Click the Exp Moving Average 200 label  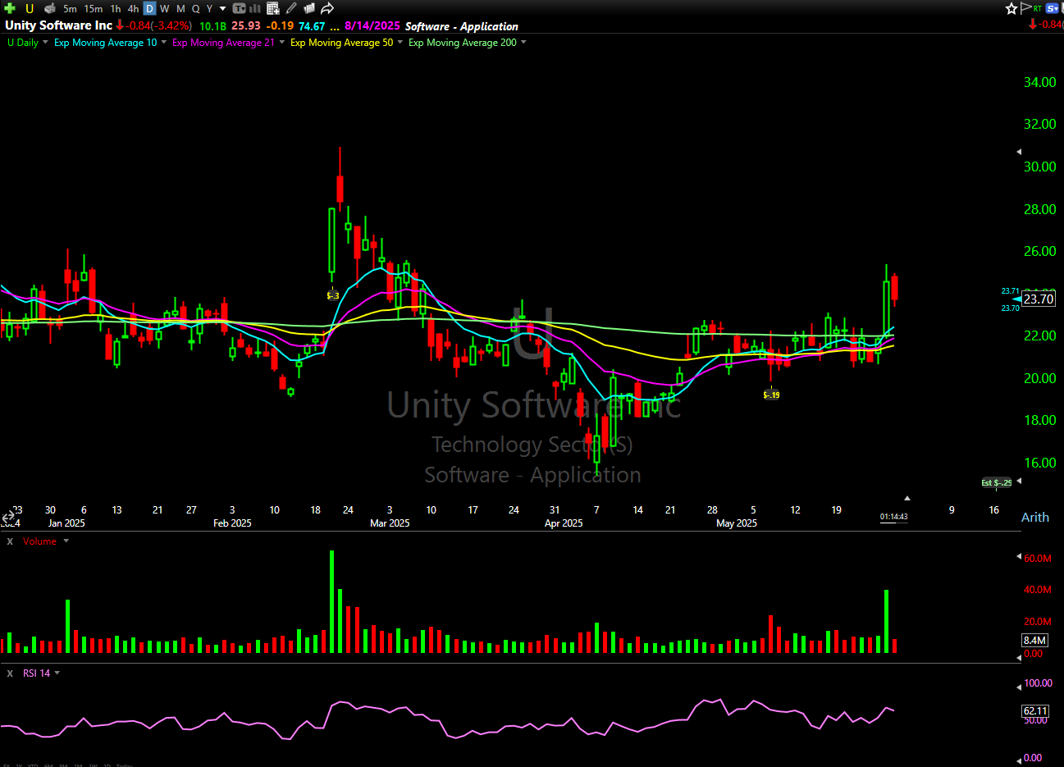(x=463, y=43)
